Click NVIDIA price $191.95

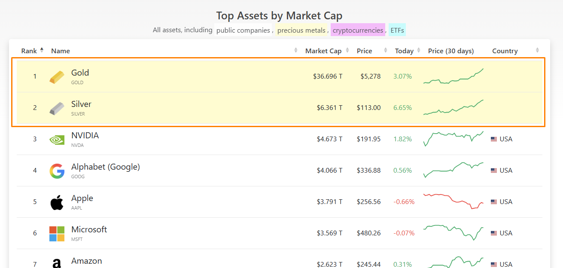(368, 139)
